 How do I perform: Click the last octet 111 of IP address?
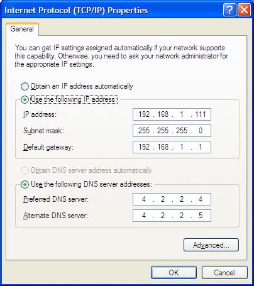pyautogui.click(x=201, y=114)
